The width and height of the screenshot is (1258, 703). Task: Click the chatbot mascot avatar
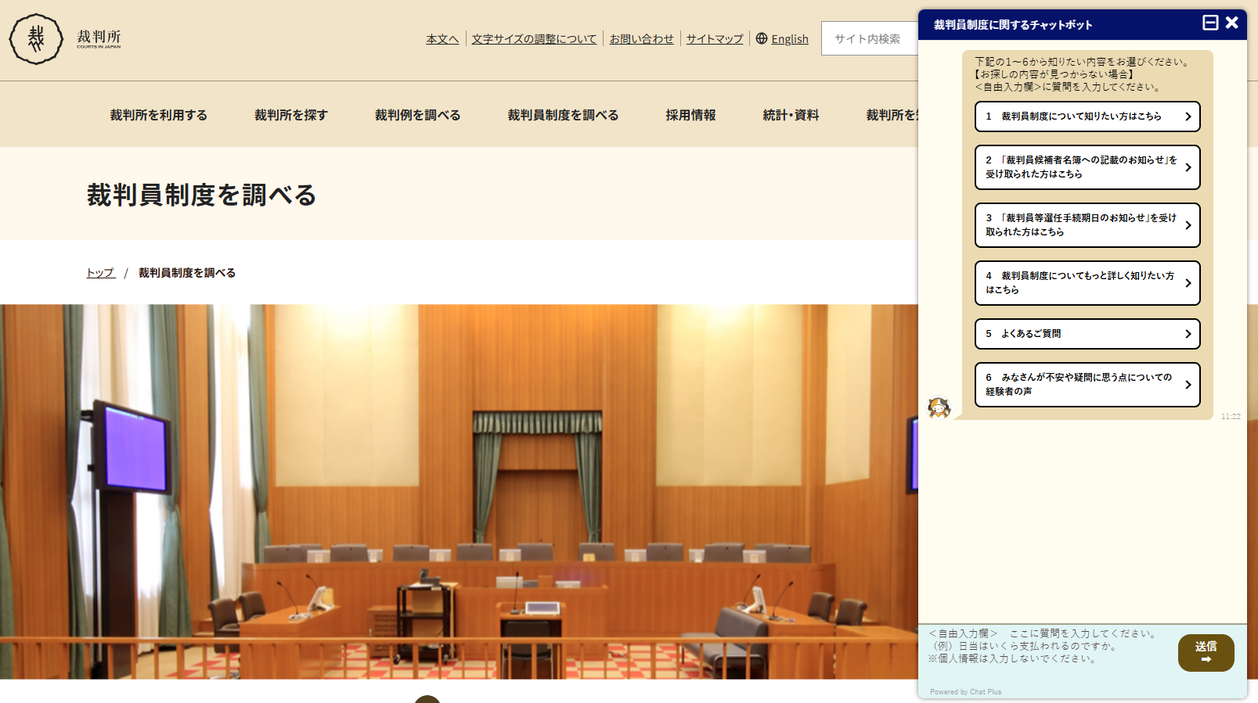point(939,407)
